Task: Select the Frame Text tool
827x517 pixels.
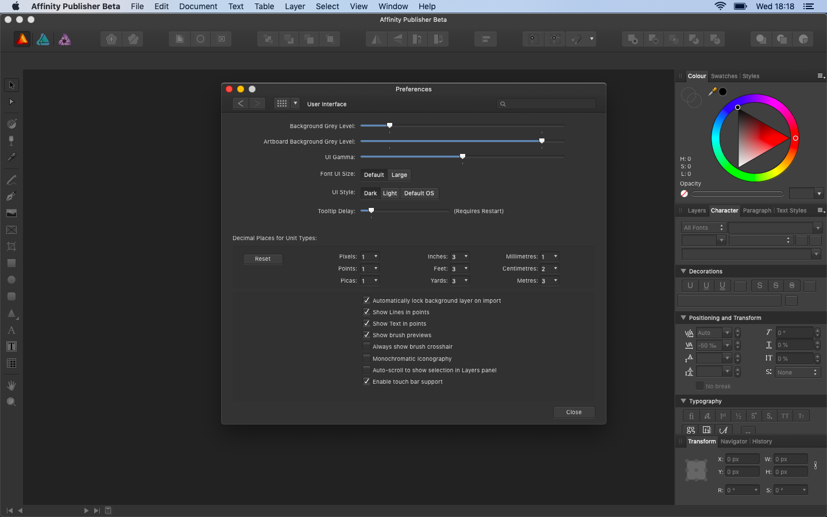Action: 11,346
